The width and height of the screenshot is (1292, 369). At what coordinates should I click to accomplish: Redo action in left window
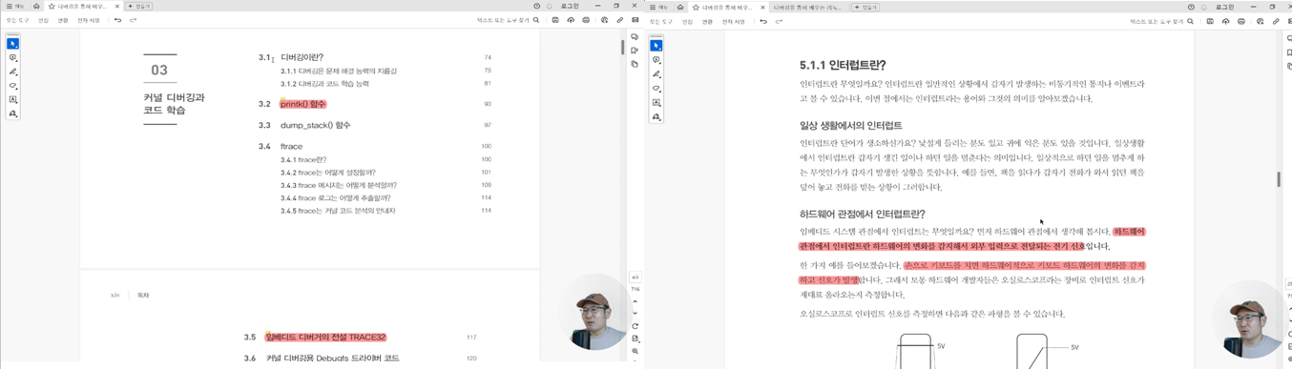[x=134, y=20]
